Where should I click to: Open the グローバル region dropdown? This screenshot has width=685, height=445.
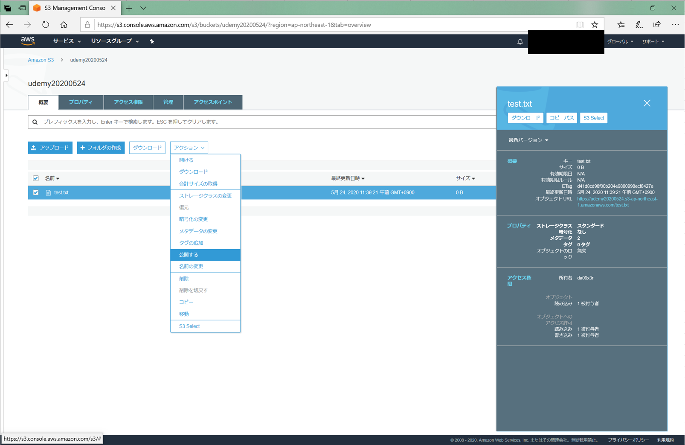pos(620,41)
